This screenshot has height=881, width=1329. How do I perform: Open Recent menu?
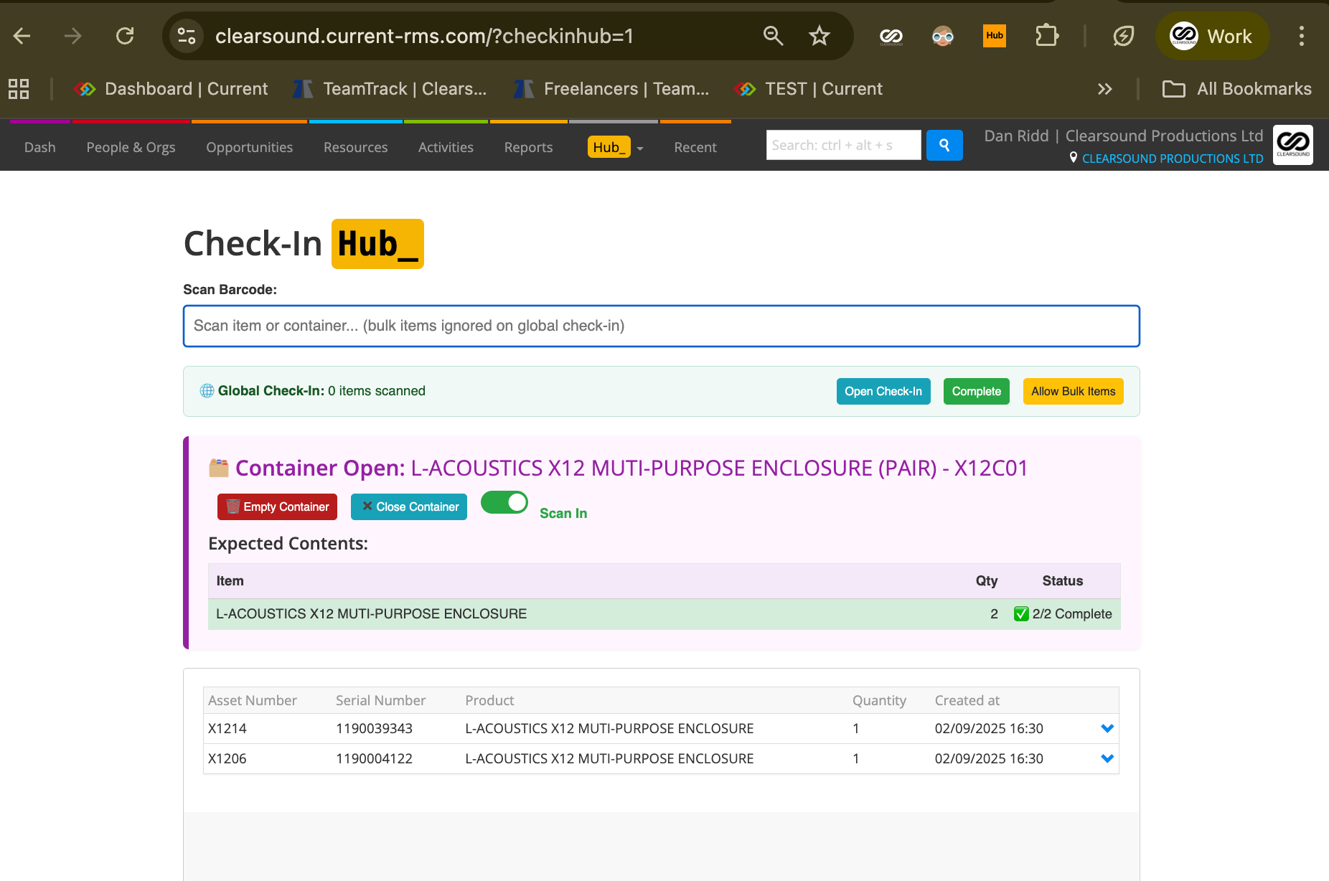click(695, 147)
